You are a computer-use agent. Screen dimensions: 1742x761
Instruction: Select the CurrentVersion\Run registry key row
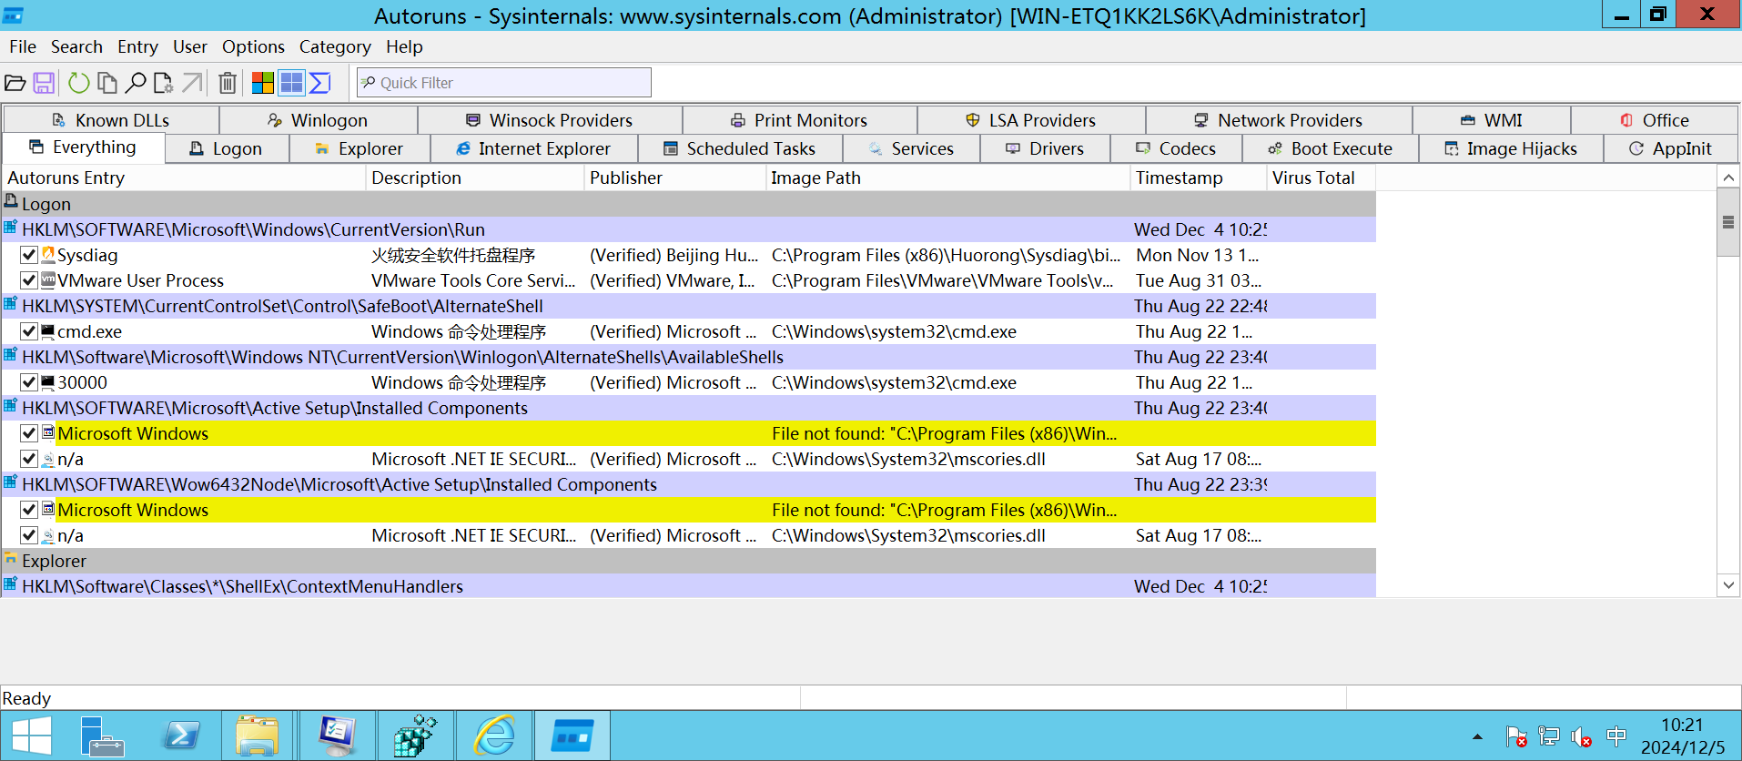click(688, 229)
